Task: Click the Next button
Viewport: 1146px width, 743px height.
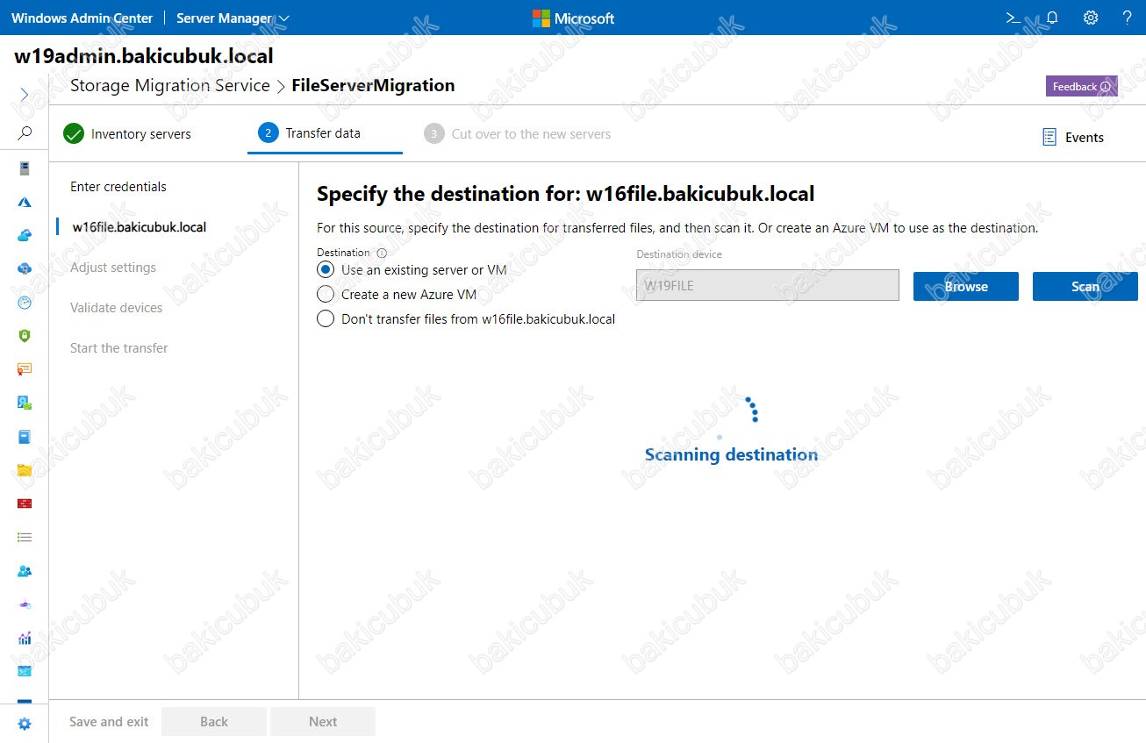Action: point(323,722)
